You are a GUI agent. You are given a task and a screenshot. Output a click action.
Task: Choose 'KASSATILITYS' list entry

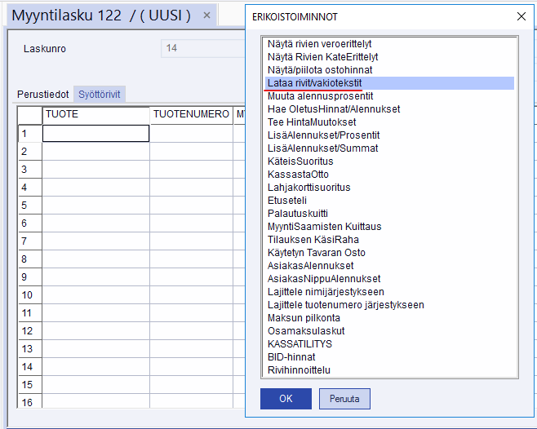[300, 344]
